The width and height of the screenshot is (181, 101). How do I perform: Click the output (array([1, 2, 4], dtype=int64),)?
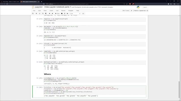point(57,84)
